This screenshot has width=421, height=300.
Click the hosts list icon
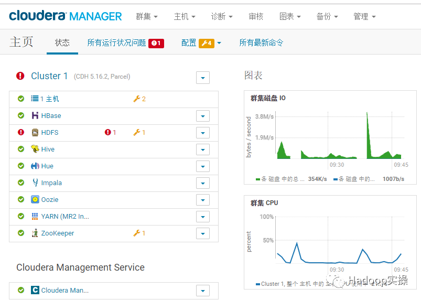[35, 99]
